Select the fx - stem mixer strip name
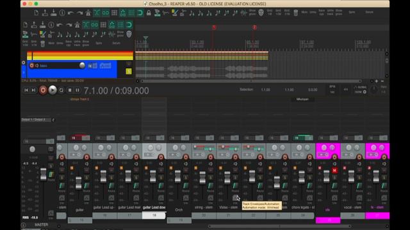410x230 pixels. click(377, 207)
